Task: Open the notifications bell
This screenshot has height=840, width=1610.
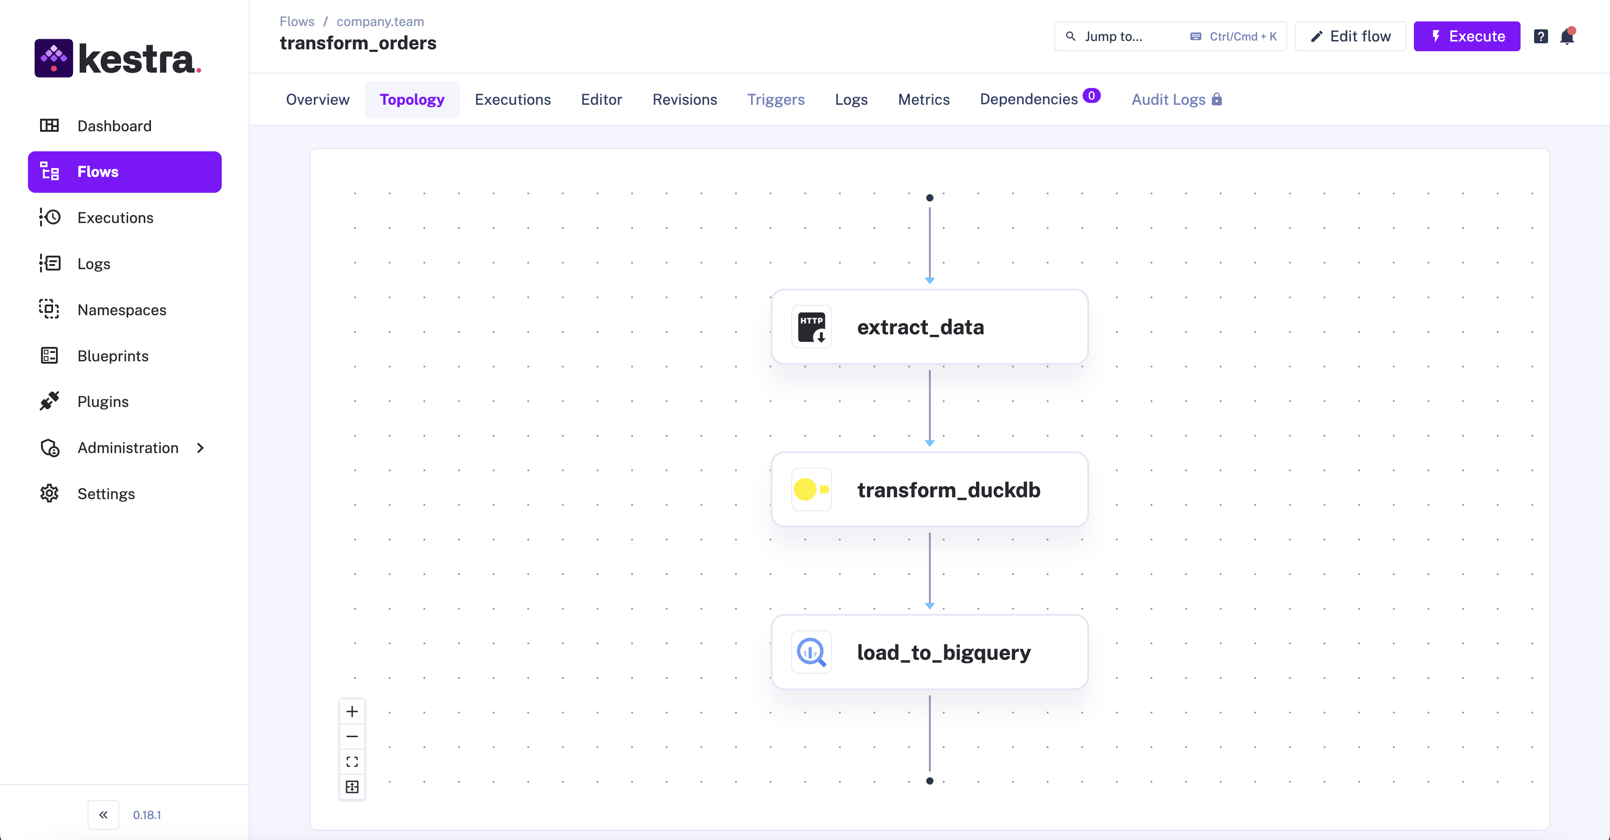Action: click(x=1568, y=36)
